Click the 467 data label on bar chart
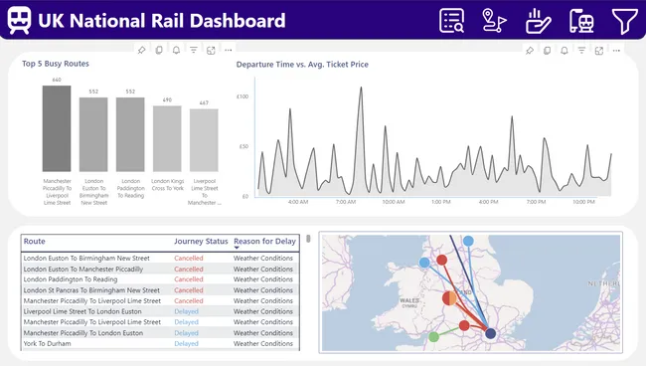Screen dimensions: 646x366 (204, 103)
